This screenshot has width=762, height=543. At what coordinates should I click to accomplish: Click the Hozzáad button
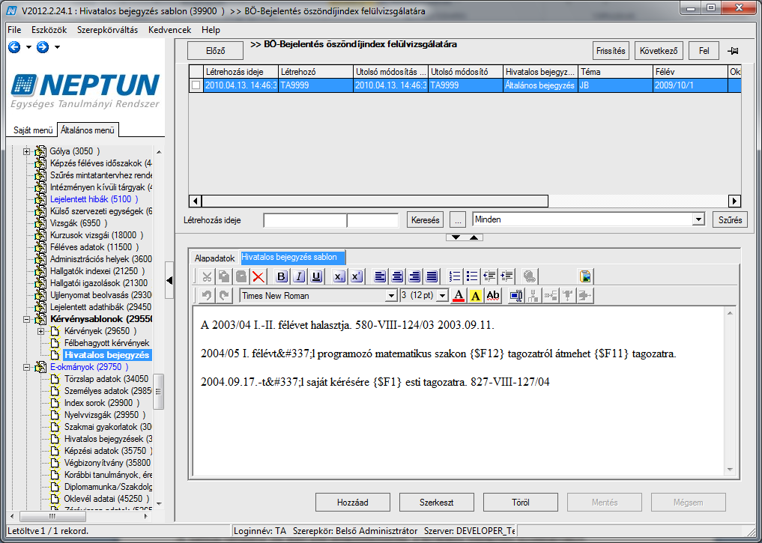tap(352, 503)
